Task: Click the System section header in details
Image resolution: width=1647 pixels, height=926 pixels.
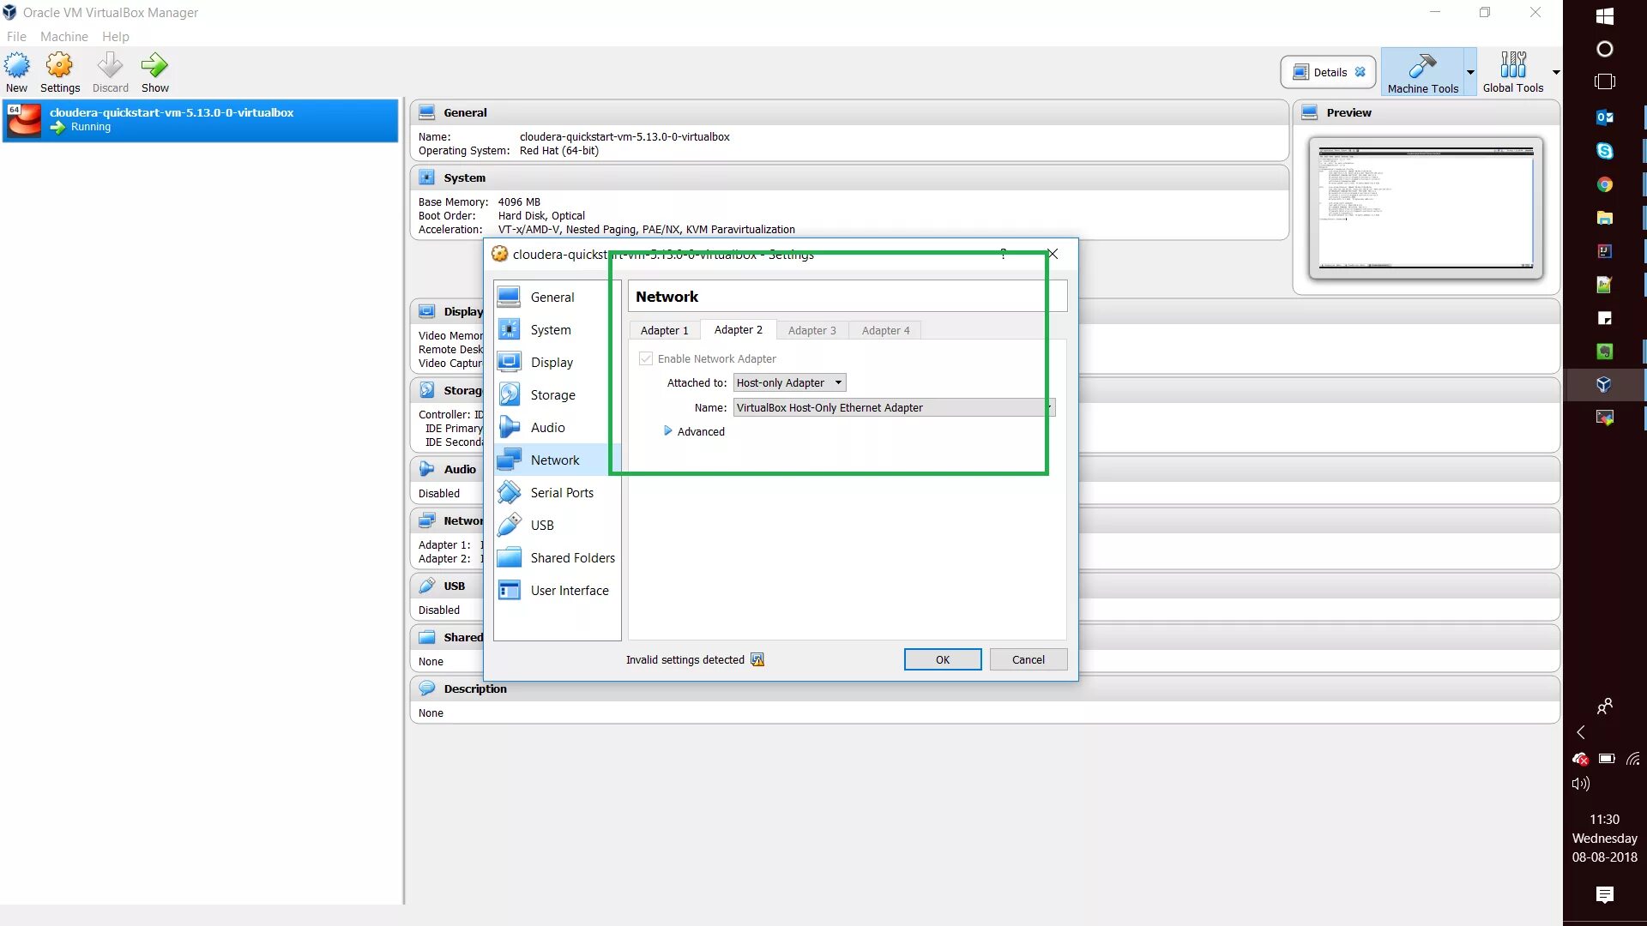Action: [849, 177]
